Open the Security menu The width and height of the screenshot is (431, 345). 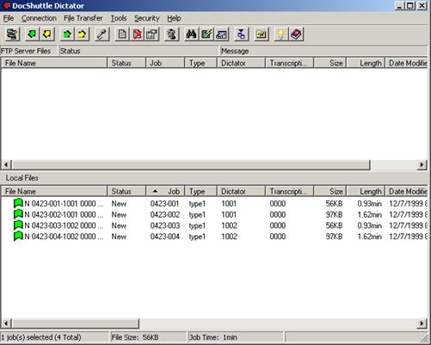click(147, 18)
